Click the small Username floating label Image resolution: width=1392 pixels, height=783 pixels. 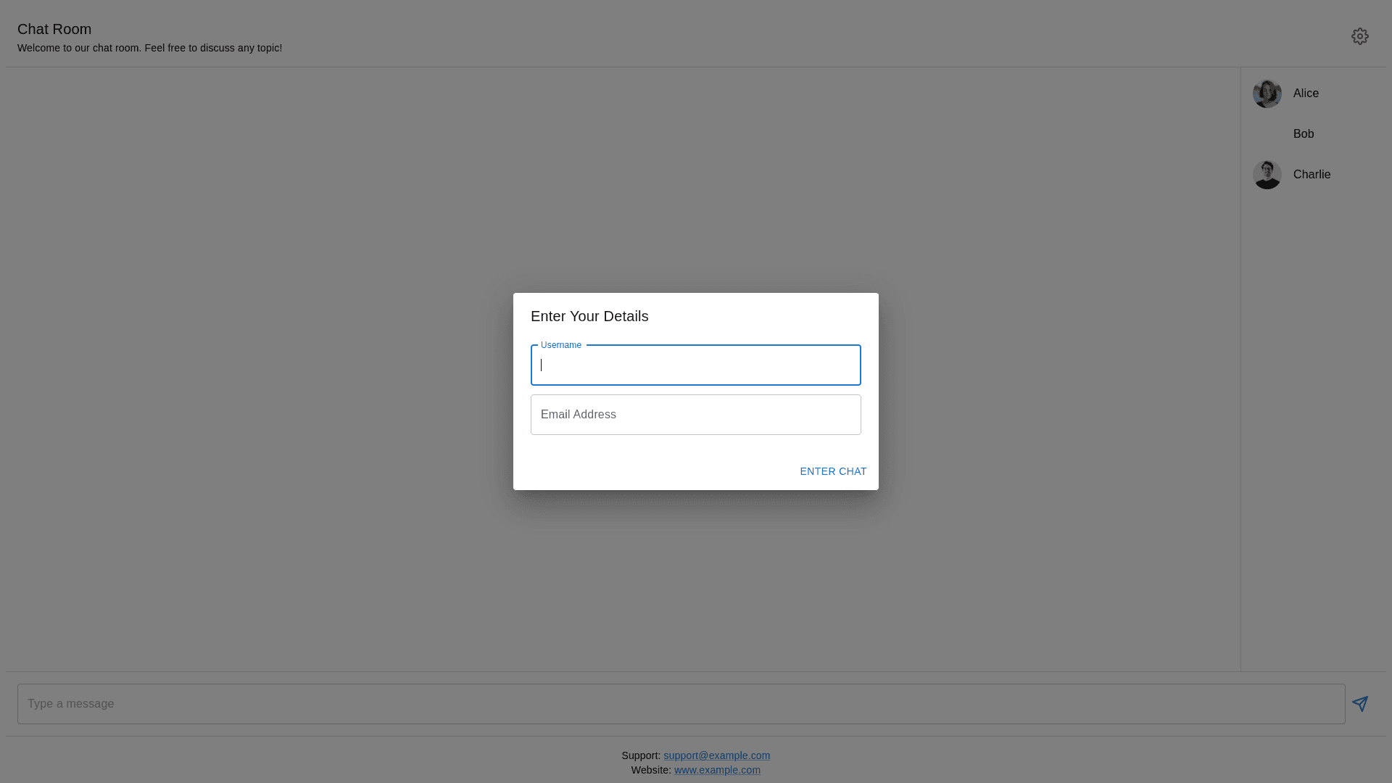[560, 345]
